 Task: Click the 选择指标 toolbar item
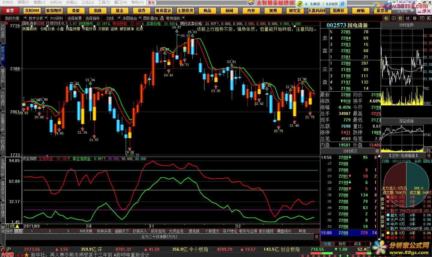pyautogui.click(x=93, y=18)
